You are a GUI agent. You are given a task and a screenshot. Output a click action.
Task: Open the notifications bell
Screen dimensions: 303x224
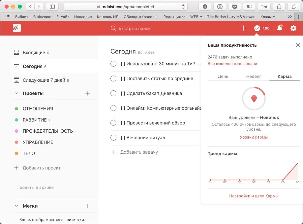[279, 28]
